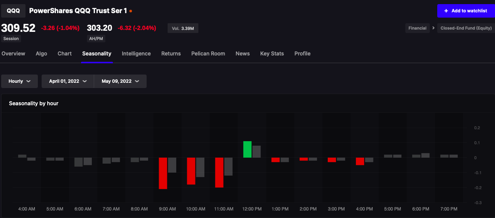This screenshot has width=495, height=218.
Task: Click the red bar at 3:00 PM
Action: click(x=332, y=160)
